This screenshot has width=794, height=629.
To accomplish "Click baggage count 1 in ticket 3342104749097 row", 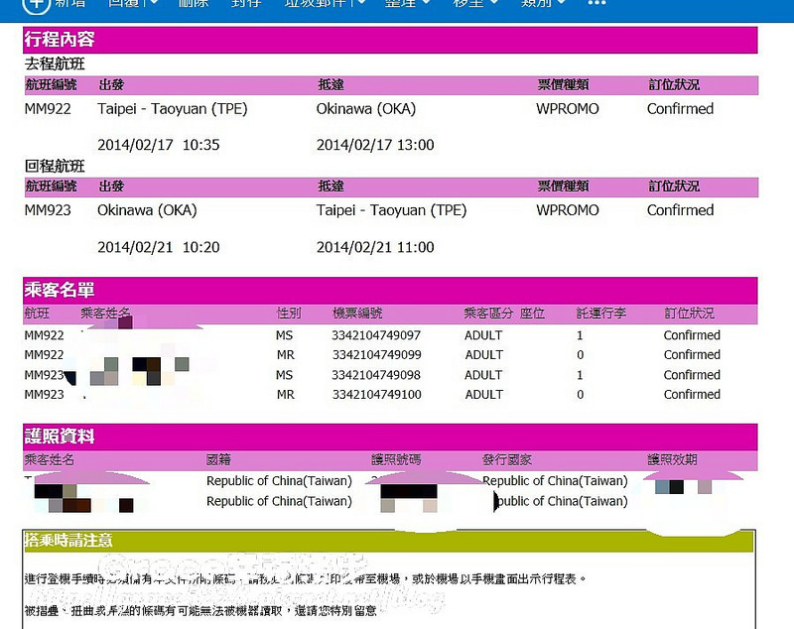I will click(x=580, y=335).
